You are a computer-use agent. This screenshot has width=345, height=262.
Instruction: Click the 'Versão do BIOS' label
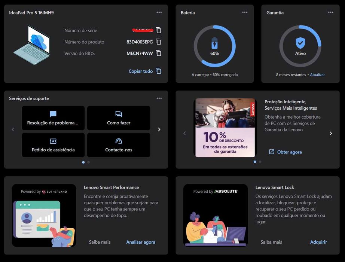pyautogui.click(x=79, y=53)
